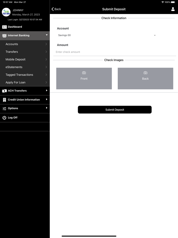Click the chevron next to Accounts
Viewport: 178px width, 238px height.
[46, 44]
